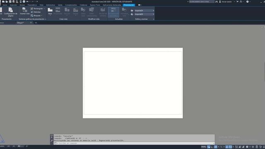Open the Inicio ribbon tab
This screenshot has height=149, width=265.
point(5,5)
